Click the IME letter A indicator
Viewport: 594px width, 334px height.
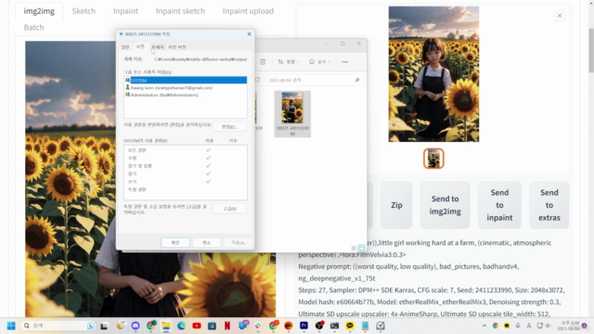(x=529, y=326)
